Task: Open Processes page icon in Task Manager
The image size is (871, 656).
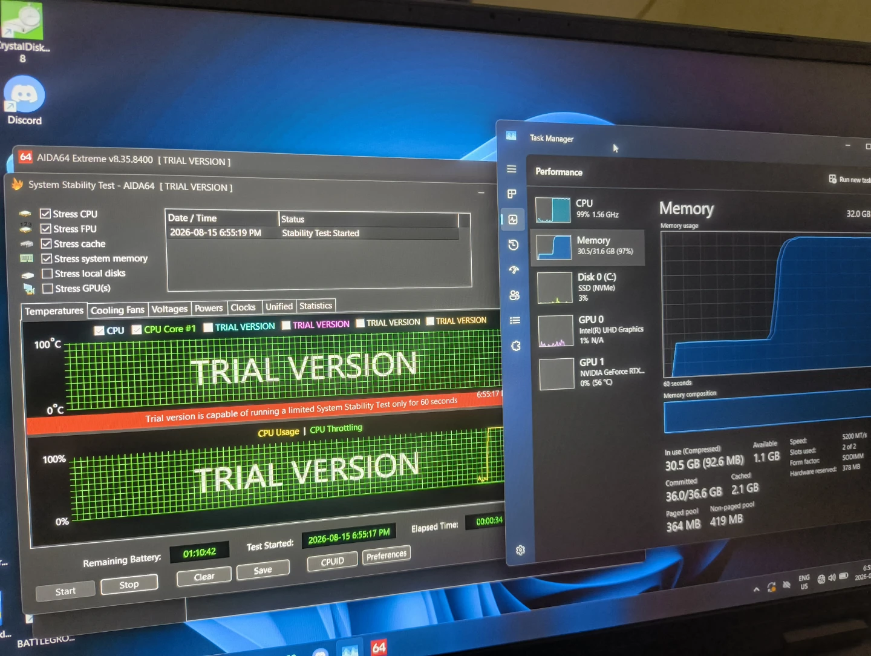Action: (512, 194)
